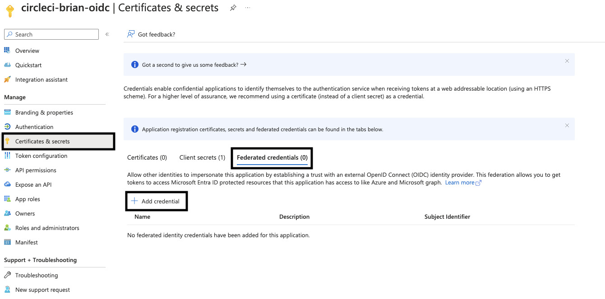This screenshot has height=299, width=605.
Task: Focus the sidebar Search field
Action: pyautogui.click(x=51, y=34)
